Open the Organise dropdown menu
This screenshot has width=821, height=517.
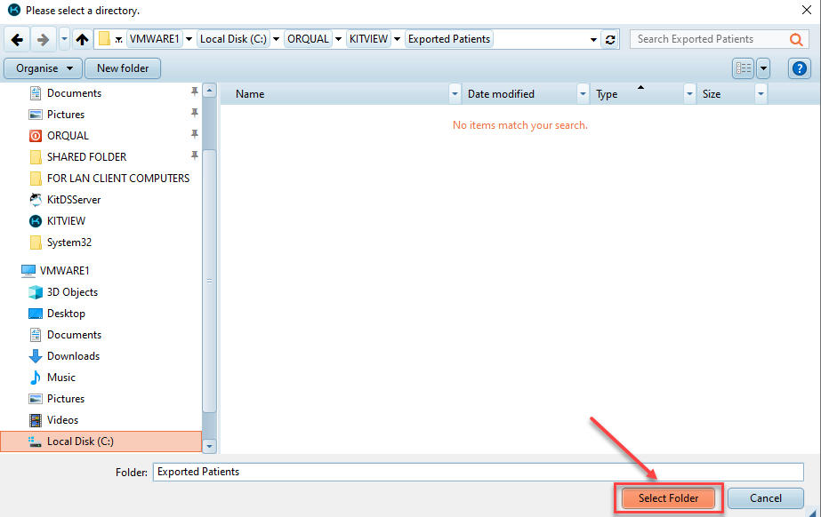(x=42, y=68)
